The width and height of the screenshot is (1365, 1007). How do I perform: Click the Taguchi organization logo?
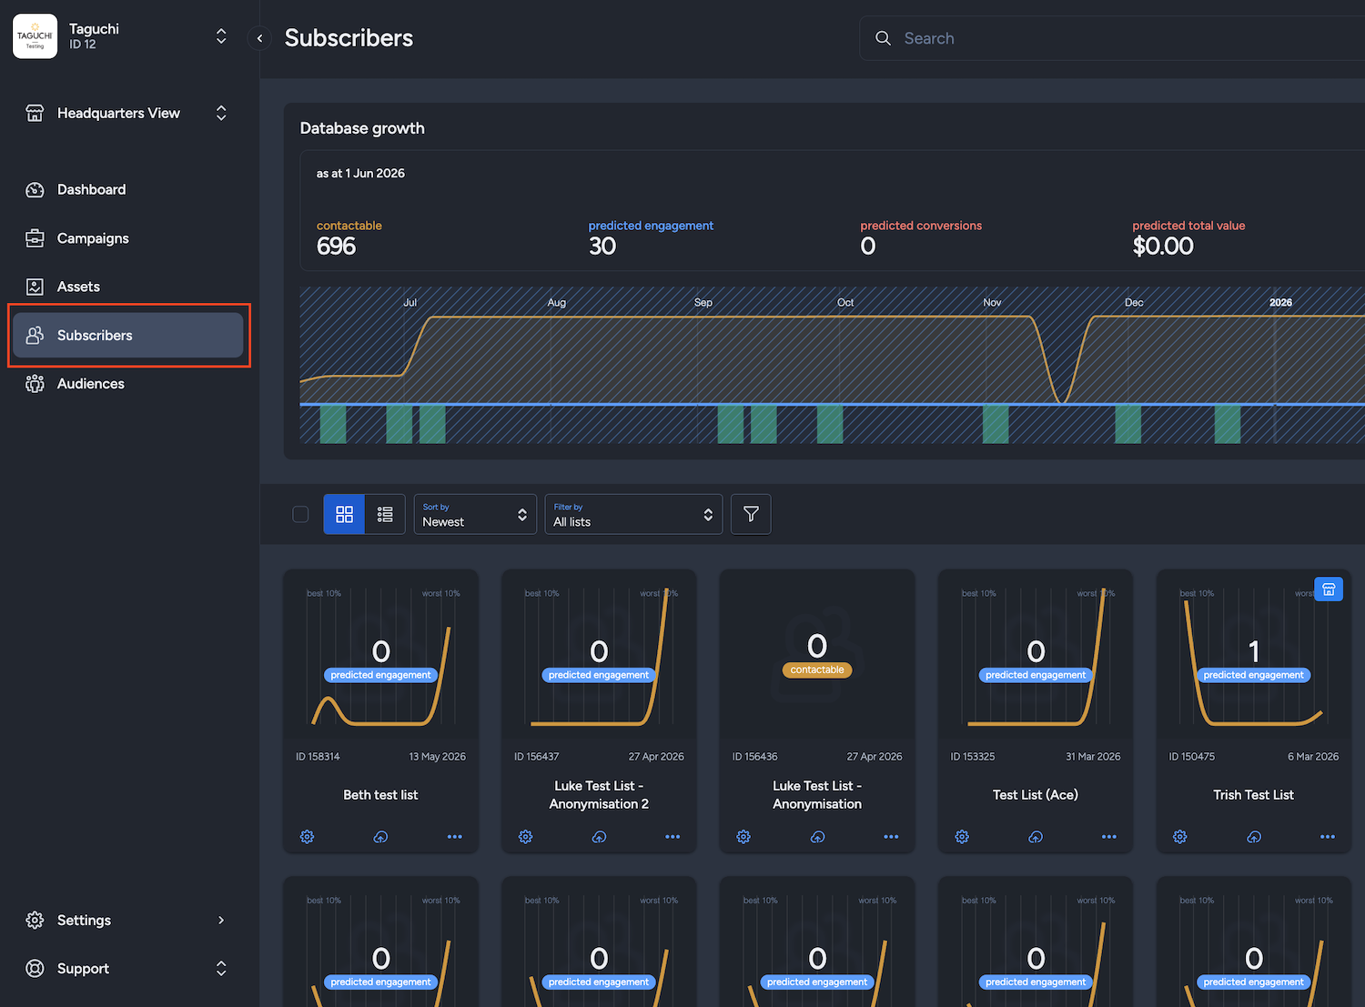point(35,36)
